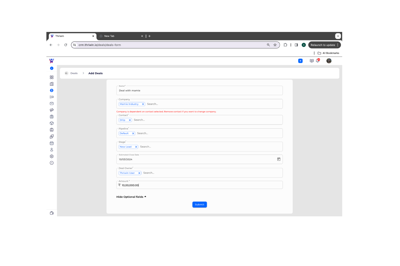
Task: Toggle the browser side panel
Action: (296, 45)
